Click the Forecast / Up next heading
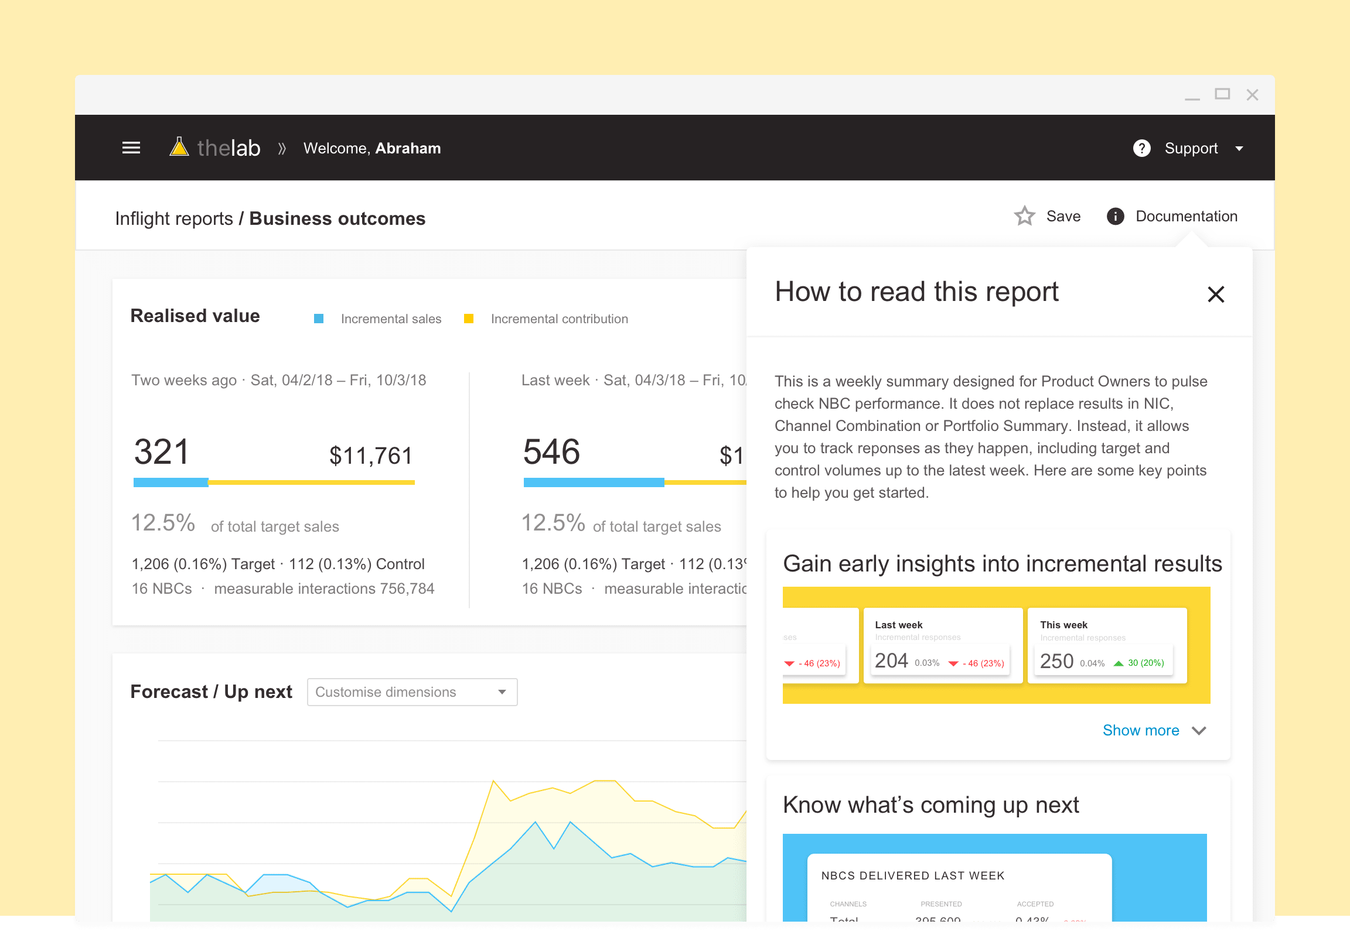This screenshot has width=1350, height=931. (x=211, y=692)
